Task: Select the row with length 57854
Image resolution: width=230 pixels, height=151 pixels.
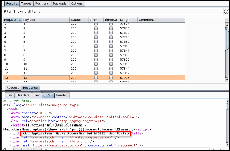Action: [94, 28]
